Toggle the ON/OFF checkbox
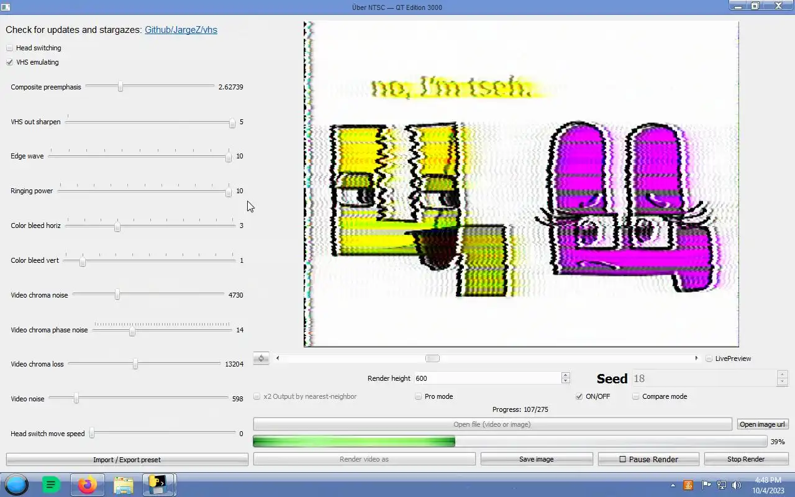Screen dimensions: 795x497 coord(579,396)
